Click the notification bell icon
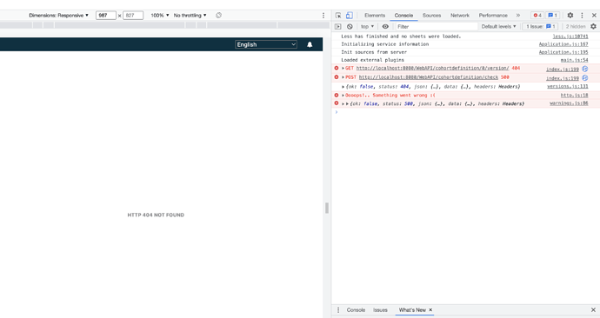 [310, 44]
